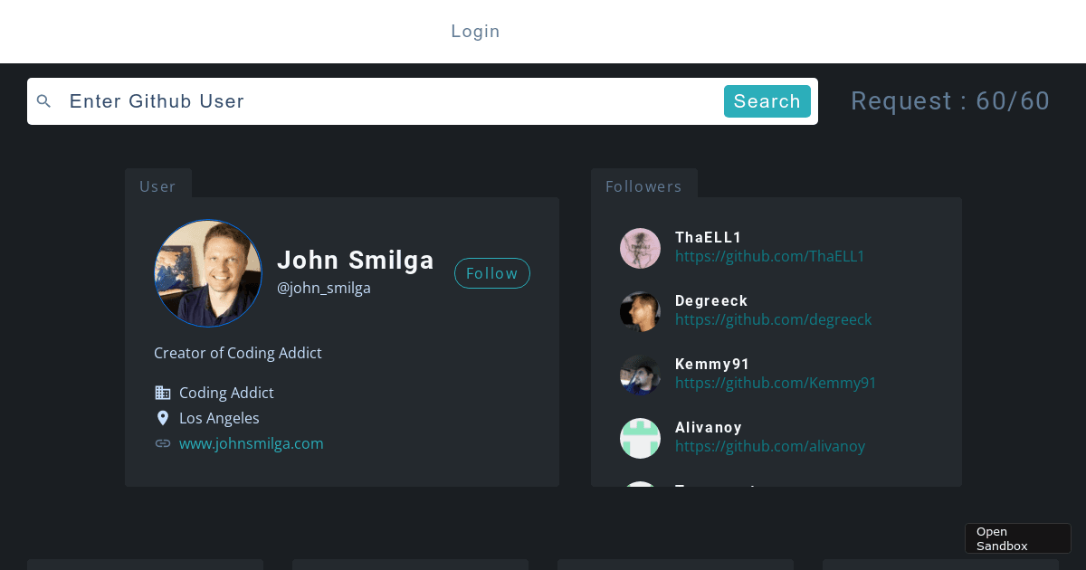Click the Request 60/60 counter
1086x570 pixels.
click(950, 101)
